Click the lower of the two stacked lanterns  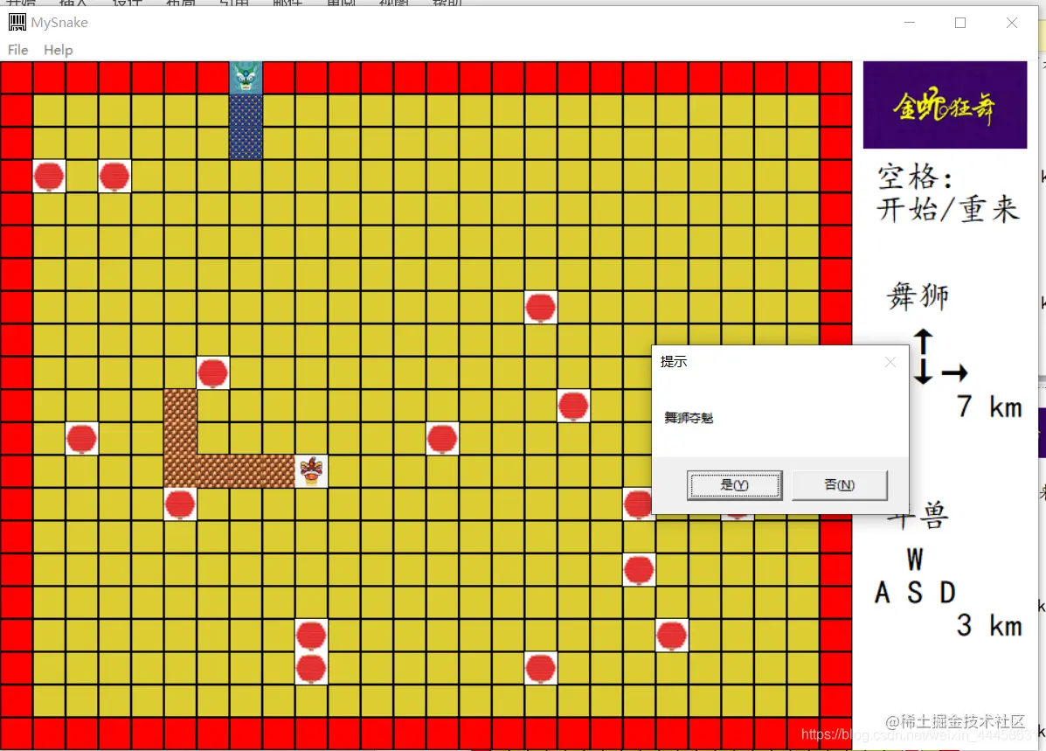pos(312,668)
